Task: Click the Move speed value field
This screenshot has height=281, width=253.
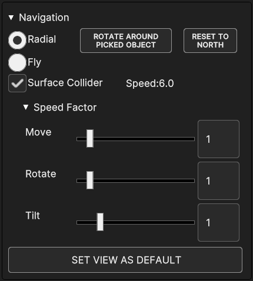Action: (218, 139)
